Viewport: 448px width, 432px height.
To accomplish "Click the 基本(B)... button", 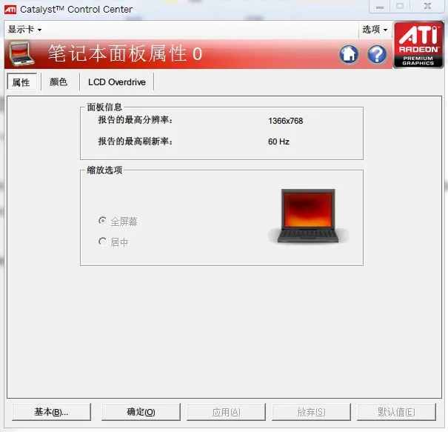I will [51, 412].
